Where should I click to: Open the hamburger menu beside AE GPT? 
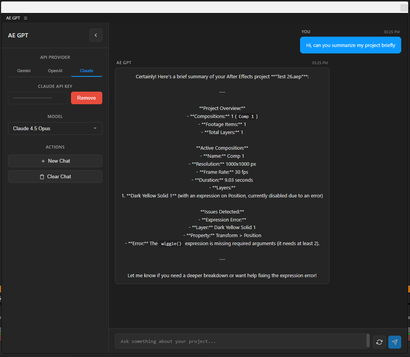[x=25, y=18]
